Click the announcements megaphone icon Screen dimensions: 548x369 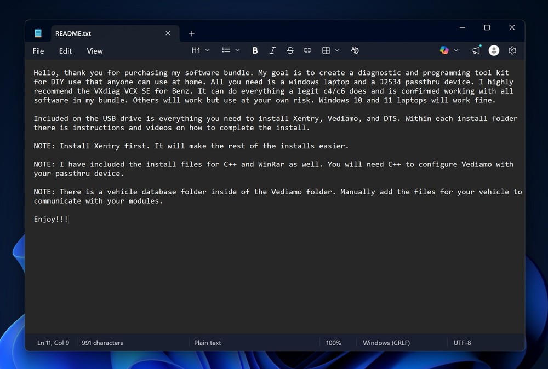click(476, 50)
